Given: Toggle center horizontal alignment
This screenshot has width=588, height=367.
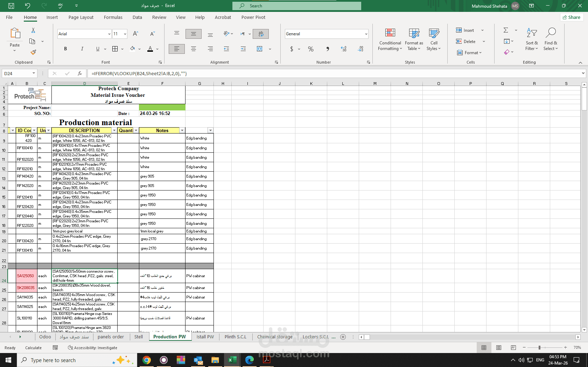Looking at the screenshot, I should 194,49.
